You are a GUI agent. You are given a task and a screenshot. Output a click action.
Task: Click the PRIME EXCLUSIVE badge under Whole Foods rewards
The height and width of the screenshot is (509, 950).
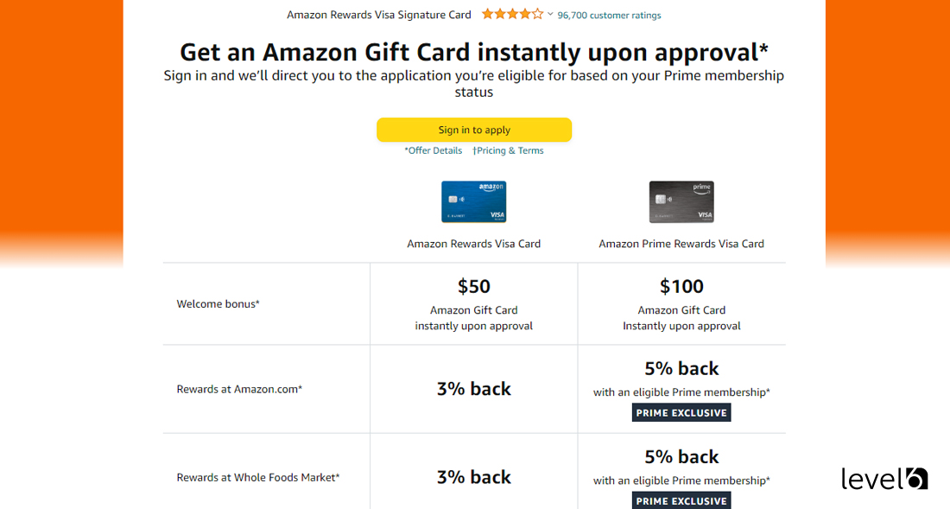(x=681, y=500)
